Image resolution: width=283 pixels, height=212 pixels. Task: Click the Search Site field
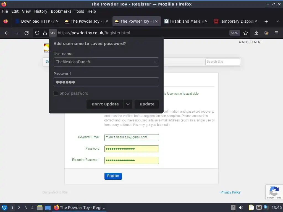(222, 62)
